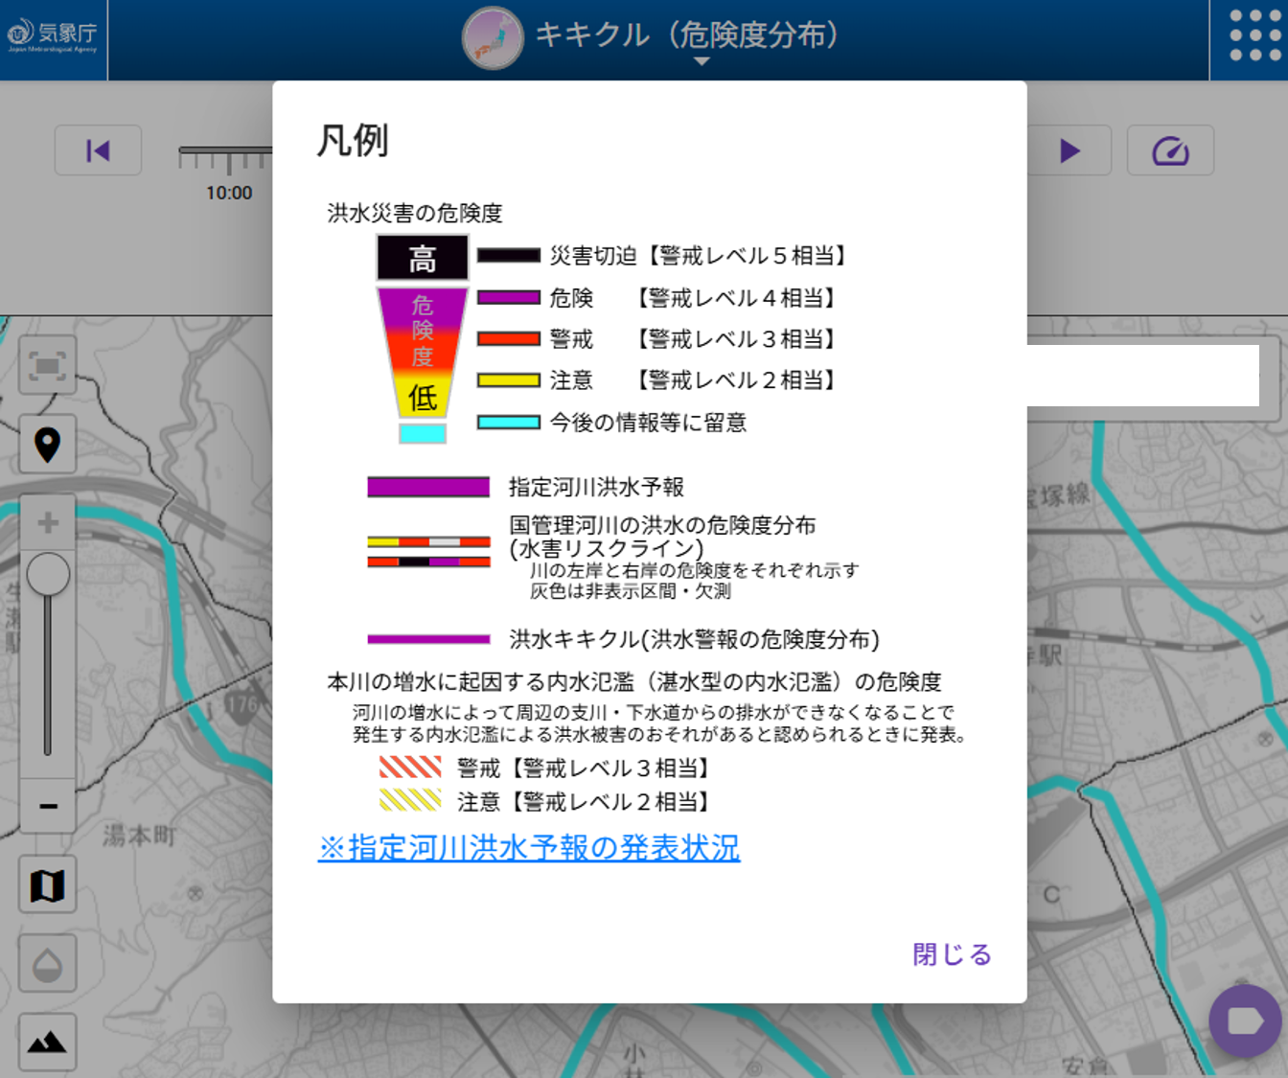Click the red 警戒 level 3 swatch
The height and width of the screenshot is (1078, 1288).
pos(509,339)
